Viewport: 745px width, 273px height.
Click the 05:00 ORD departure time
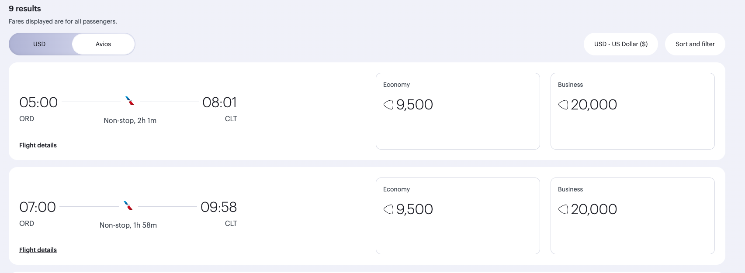coord(38,102)
